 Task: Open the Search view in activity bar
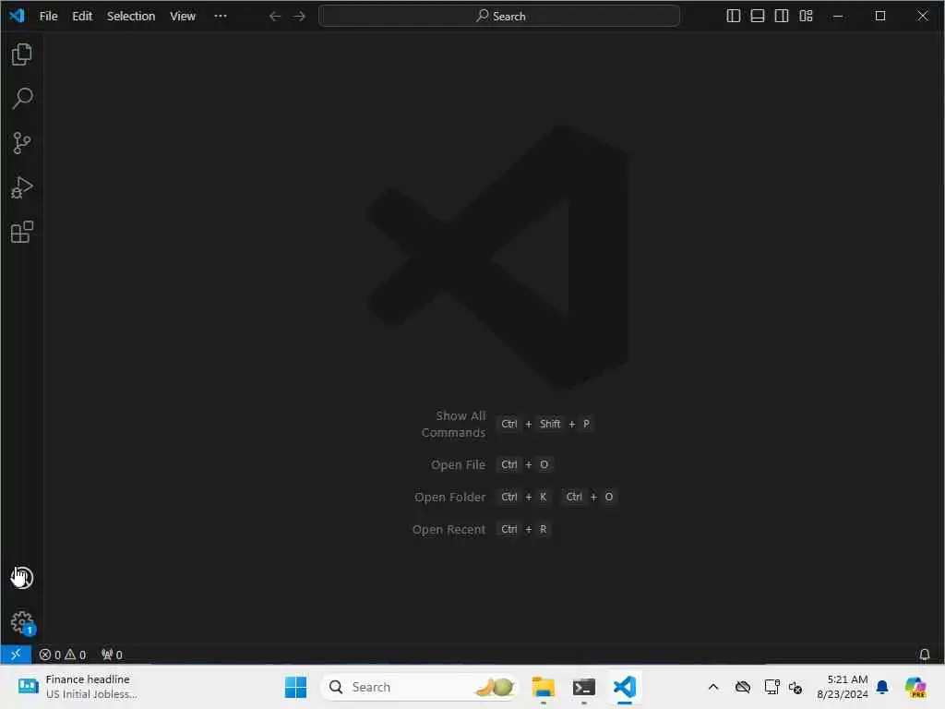pyautogui.click(x=22, y=98)
